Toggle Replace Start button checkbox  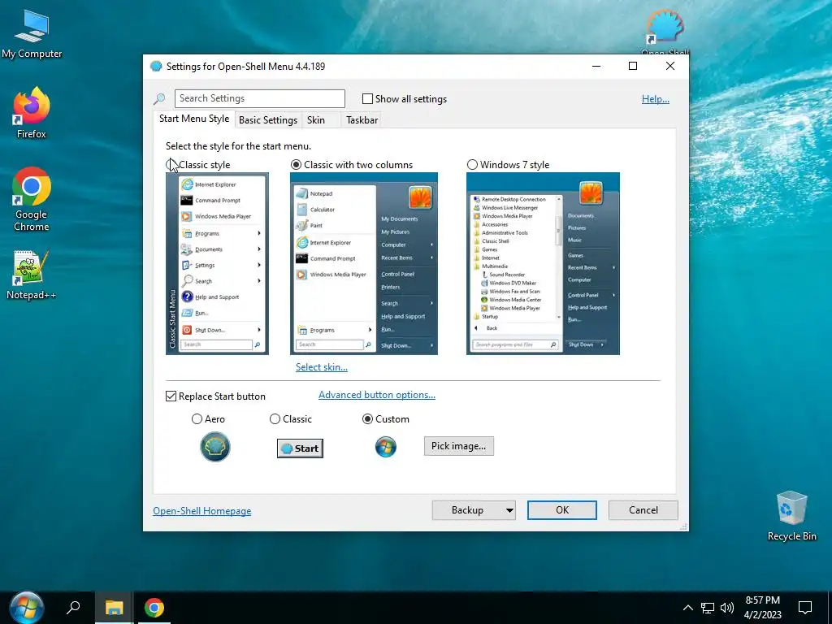[x=171, y=396]
